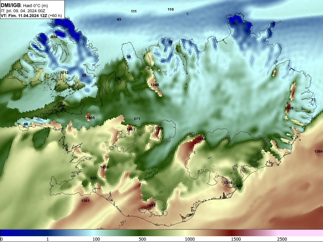Click the 43 value label
Viewport: 323px width, 242px height.
pyautogui.click(x=119, y=20)
